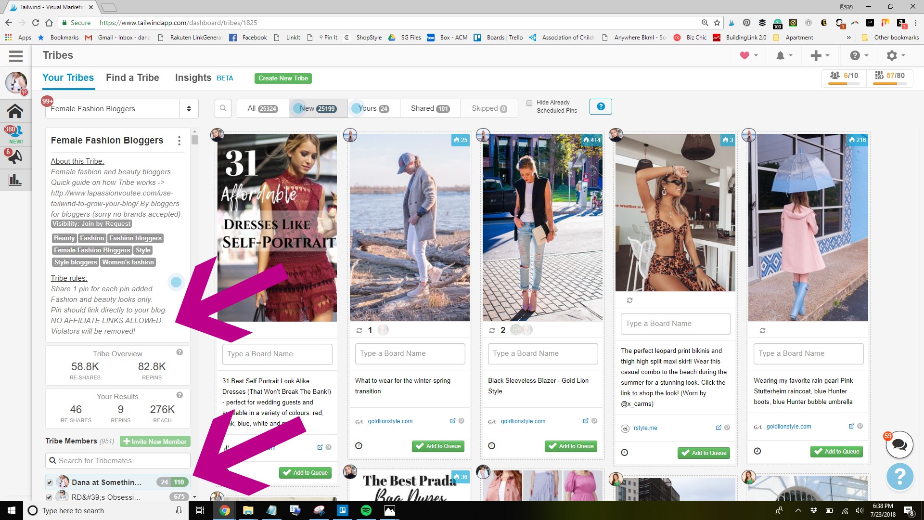Open the Pinterest extension icon in Chrome toolbar
This screenshot has height=520, width=924.
coord(746,23)
